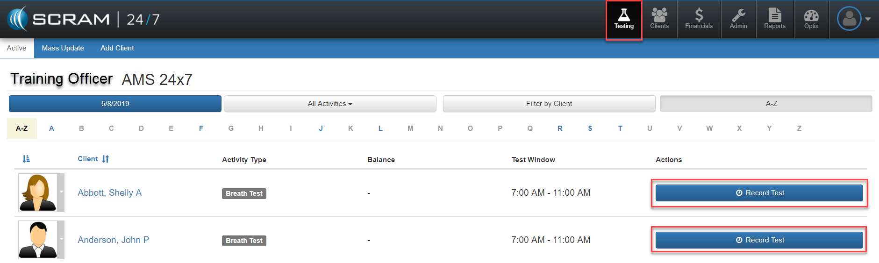The image size is (879, 263).
Task: Open Financials dollar icon
Action: (x=699, y=19)
